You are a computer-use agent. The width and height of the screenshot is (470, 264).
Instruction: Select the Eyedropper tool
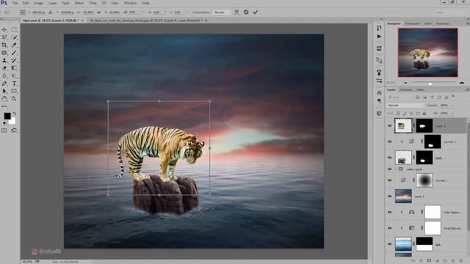pos(14,45)
